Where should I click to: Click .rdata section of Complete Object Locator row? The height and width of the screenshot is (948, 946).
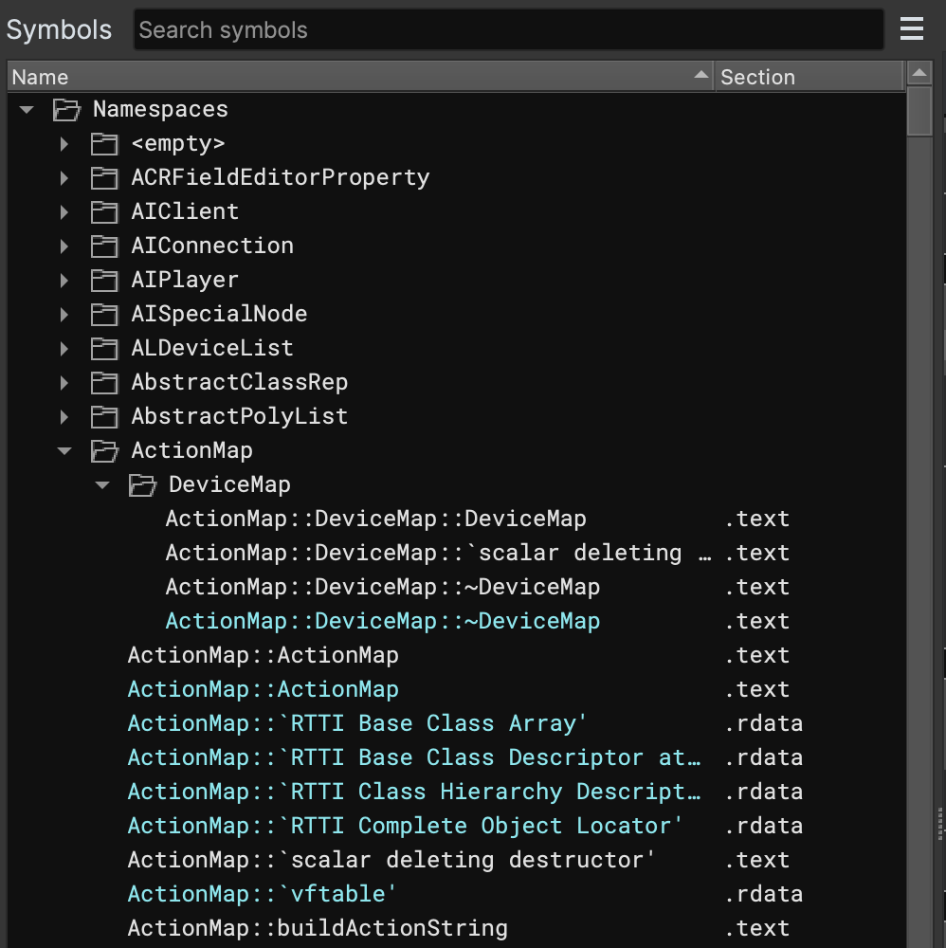[763, 826]
